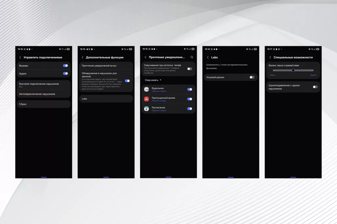Click the Вкл. status under Быстрое подключение
Viewport: 337px width, 224px height.
pos(21,87)
